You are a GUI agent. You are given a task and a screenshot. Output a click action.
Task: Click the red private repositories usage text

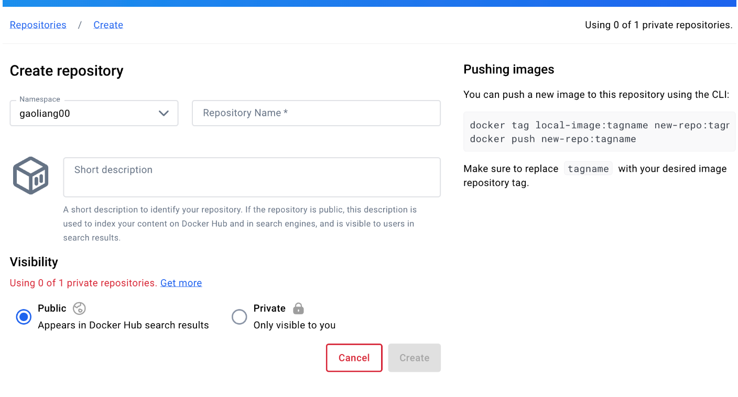click(83, 283)
